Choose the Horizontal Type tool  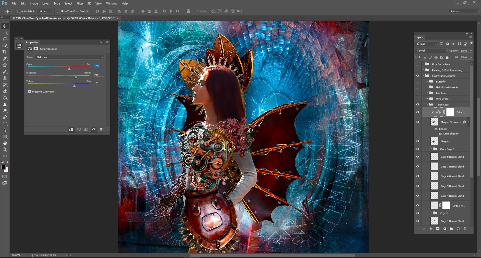click(5, 123)
